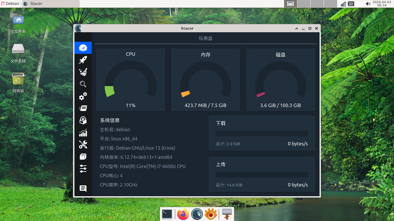Click the volume icon in system tray
Image resolution: width=394 pixels, height=221 pixels.
coord(368,4)
